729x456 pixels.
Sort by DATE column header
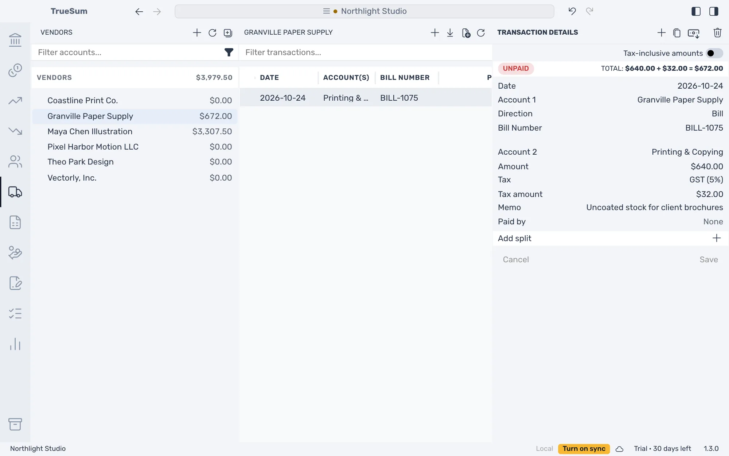click(269, 78)
